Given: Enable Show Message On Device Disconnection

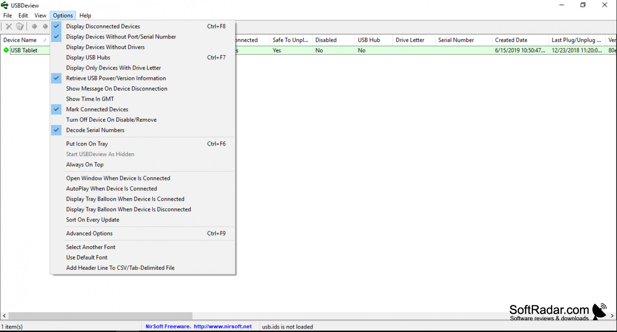Looking at the screenshot, I should point(143,89).
